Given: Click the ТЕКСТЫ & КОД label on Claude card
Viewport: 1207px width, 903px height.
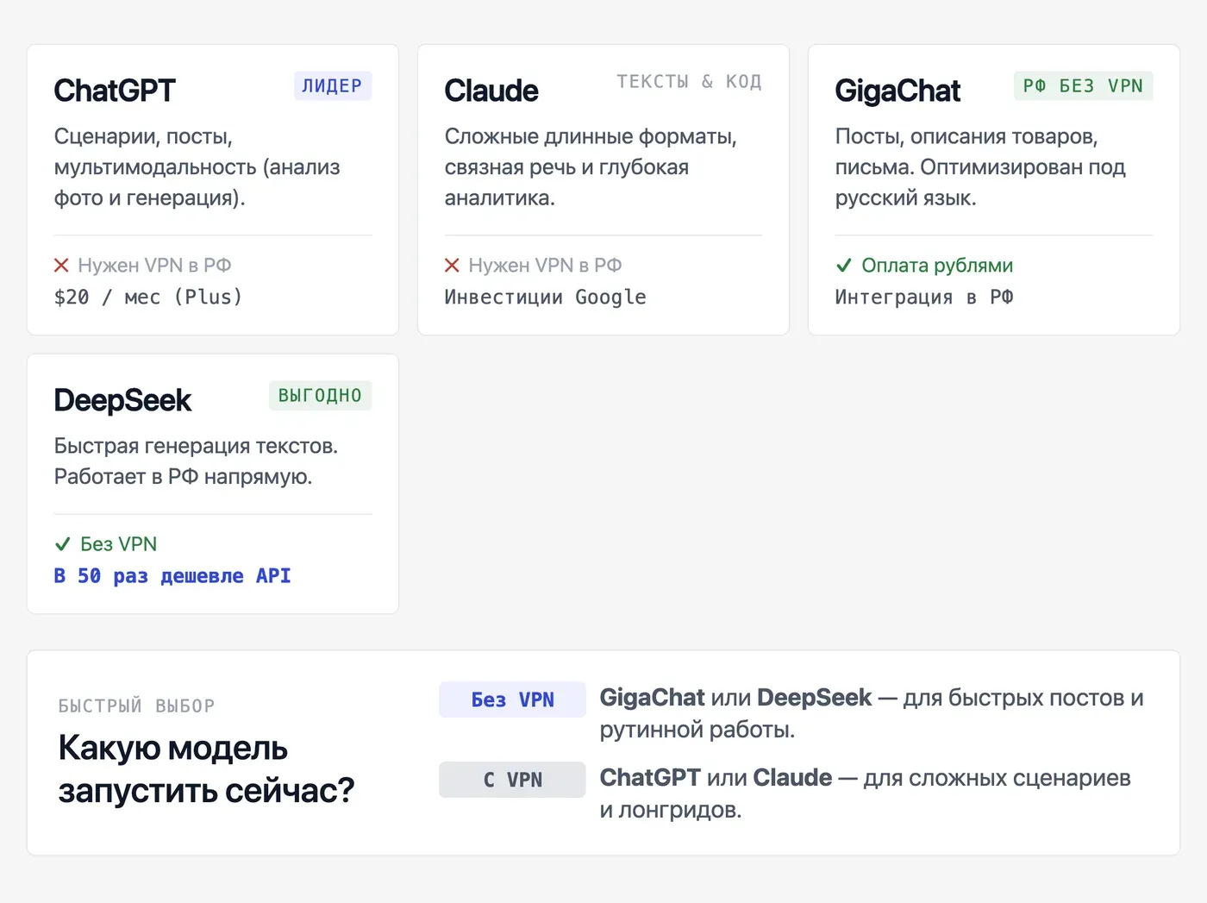Looking at the screenshot, I should tap(689, 81).
